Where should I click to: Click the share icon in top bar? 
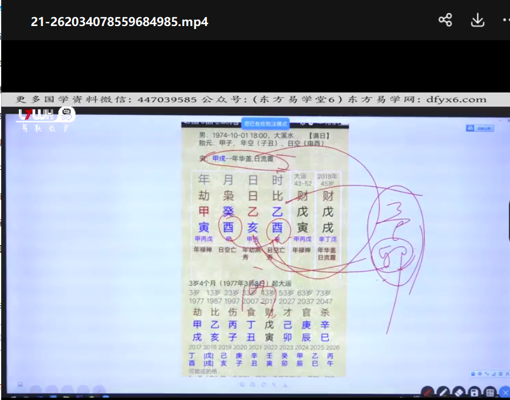(x=445, y=21)
